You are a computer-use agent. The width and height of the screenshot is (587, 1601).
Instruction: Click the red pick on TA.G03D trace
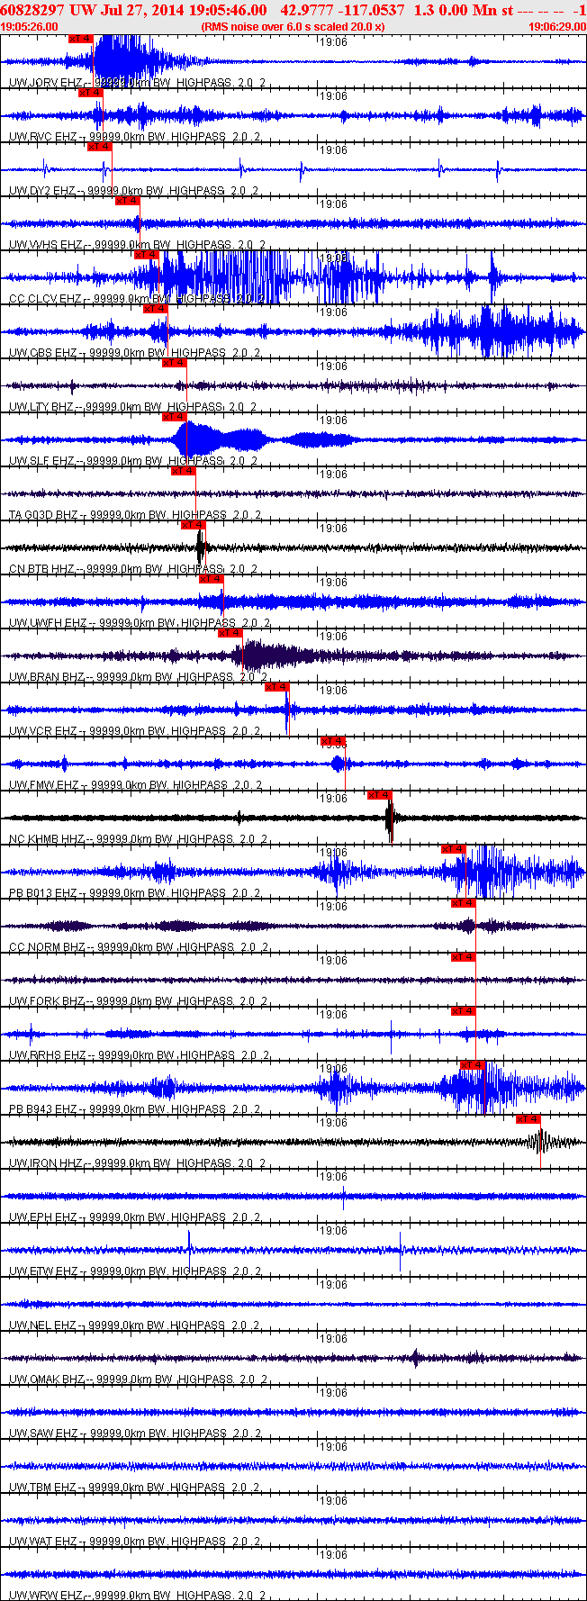pyautogui.click(x=184, y=471)
